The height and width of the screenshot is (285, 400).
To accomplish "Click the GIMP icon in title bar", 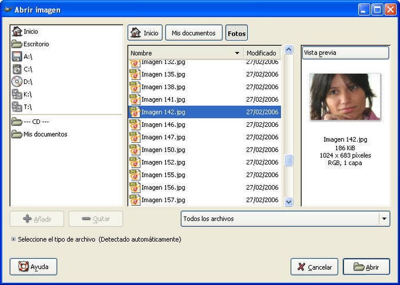I will [x=8, y=9].
